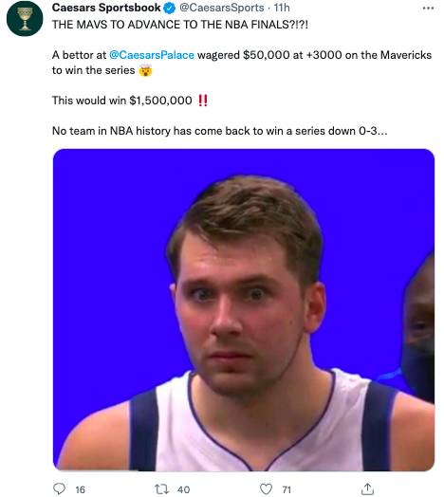This screenshot has width=444, height=497.
Task: Click the 11h tweet timestamp
Action: pyautogui.click(x=282, y=8)
